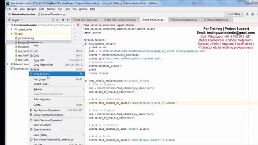Choose Inspect Code... from context menu
Viewport: 258px width, 145px height.
pos(57,84)
